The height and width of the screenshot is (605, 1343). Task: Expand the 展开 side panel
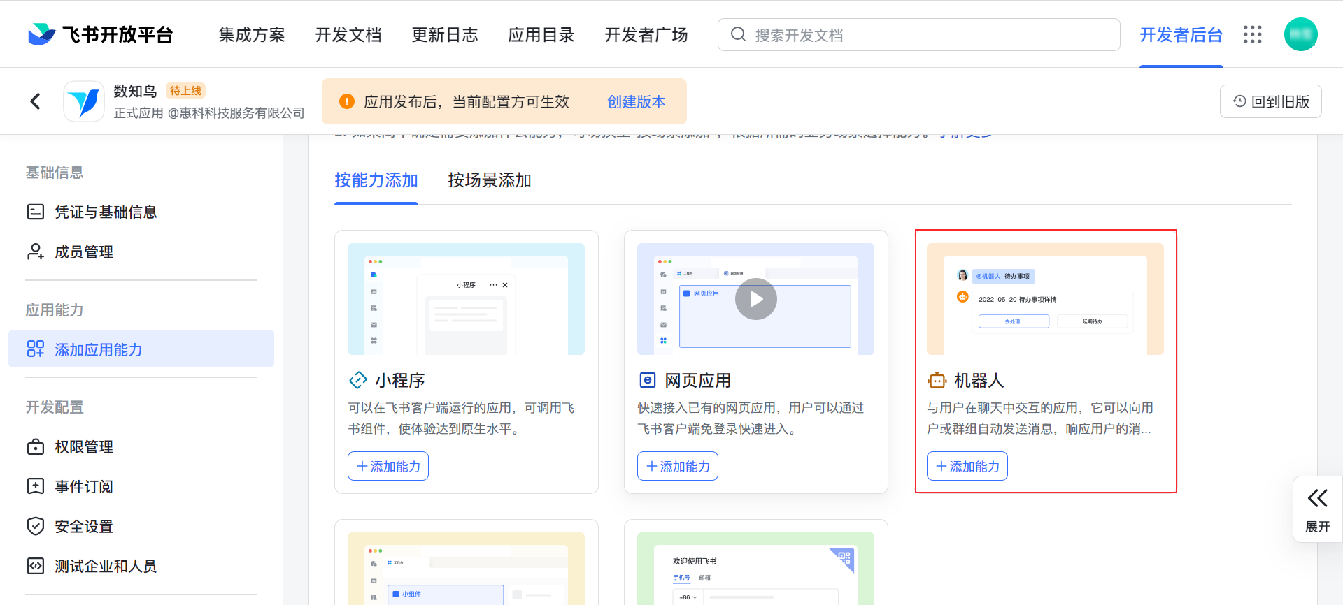[1317, 509]
